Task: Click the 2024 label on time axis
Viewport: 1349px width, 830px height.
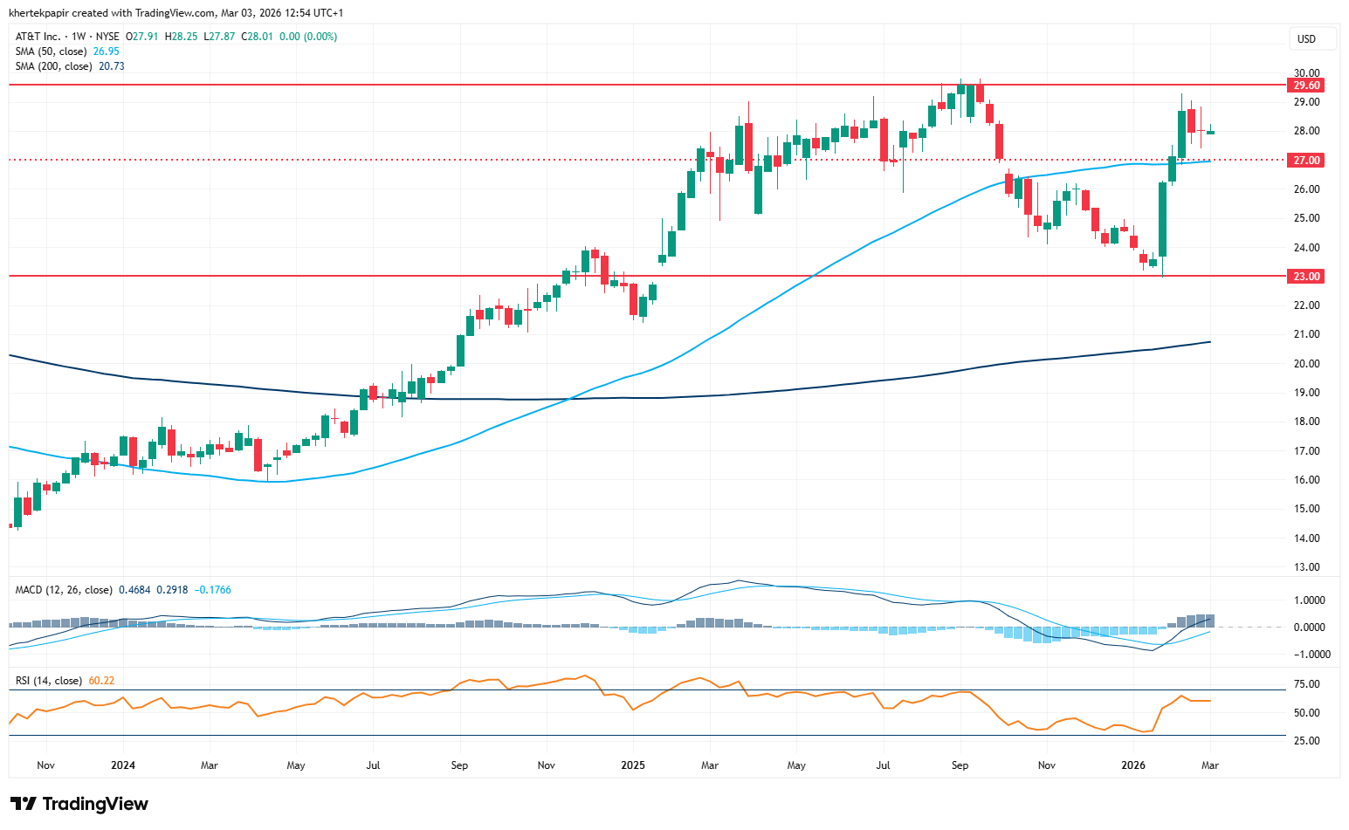Action: point(123,765)
